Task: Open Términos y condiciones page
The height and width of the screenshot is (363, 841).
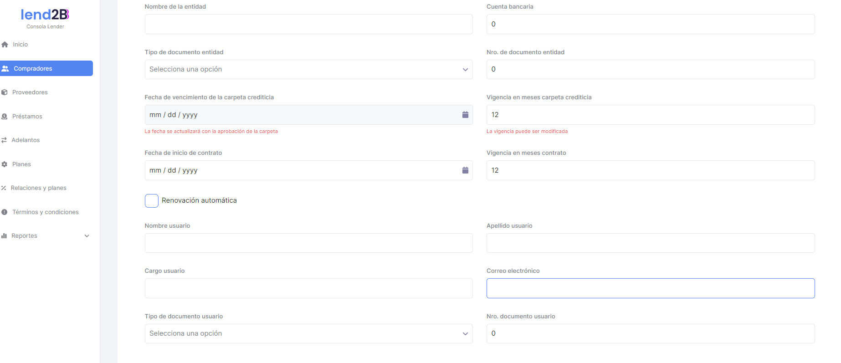Action: click(x=45, y=212)
